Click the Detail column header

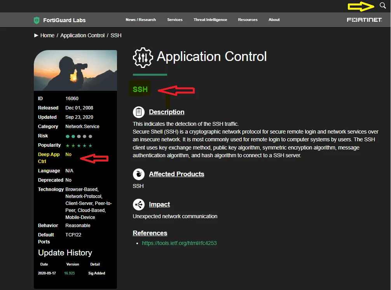(x=95, y=264)
